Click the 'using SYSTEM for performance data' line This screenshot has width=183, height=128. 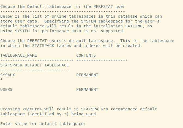(63, 31)
